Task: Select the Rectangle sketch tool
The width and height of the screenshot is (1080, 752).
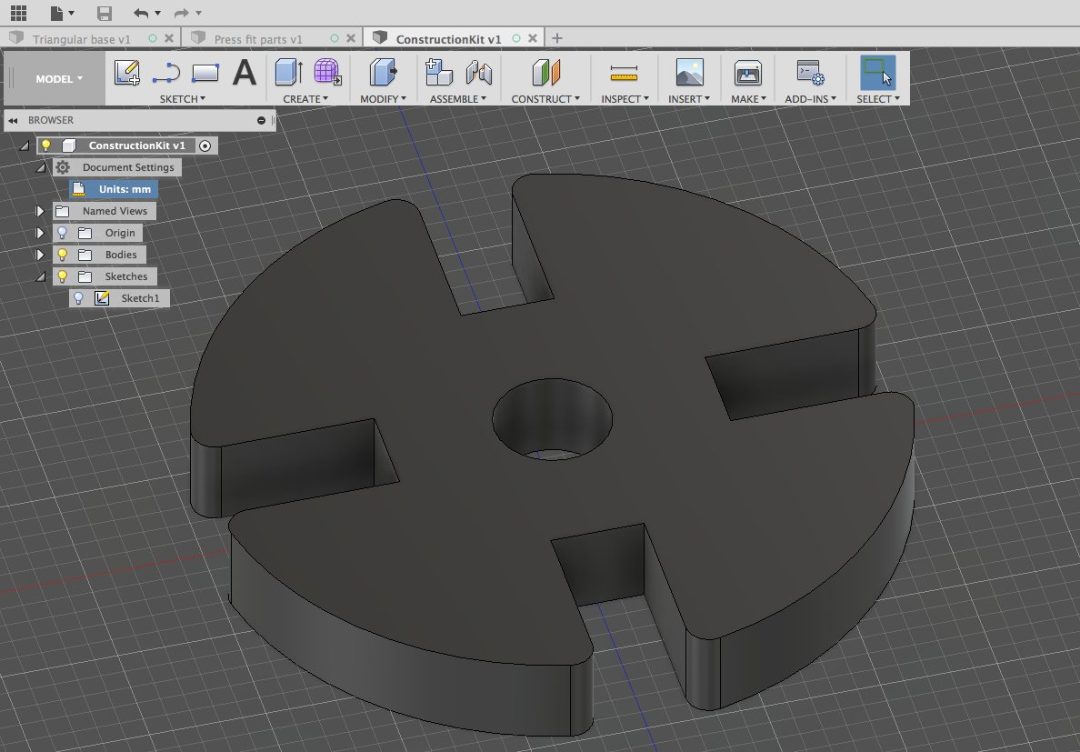Action: click(x=205, y=73)
